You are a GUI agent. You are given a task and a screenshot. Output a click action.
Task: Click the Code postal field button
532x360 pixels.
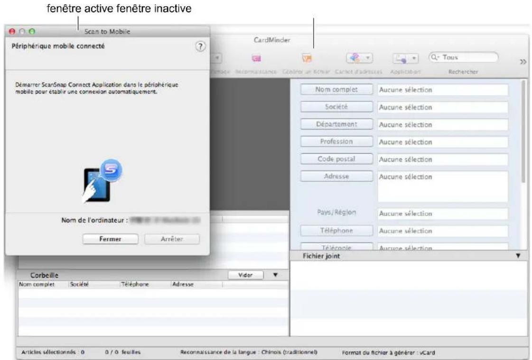[336, 158]
